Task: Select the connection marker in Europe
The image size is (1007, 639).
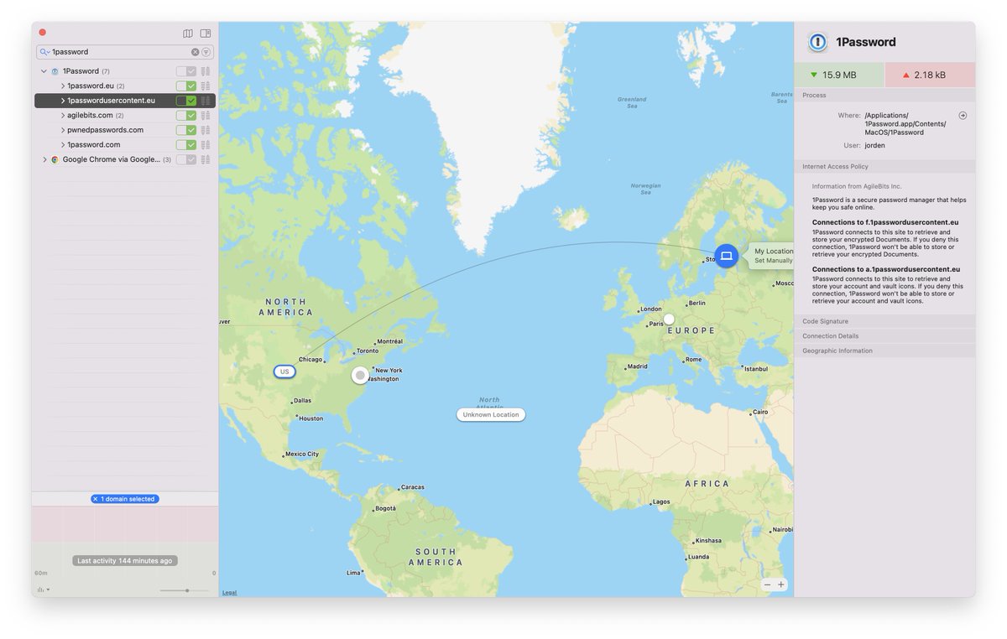Action: click(x=669, y=319)
